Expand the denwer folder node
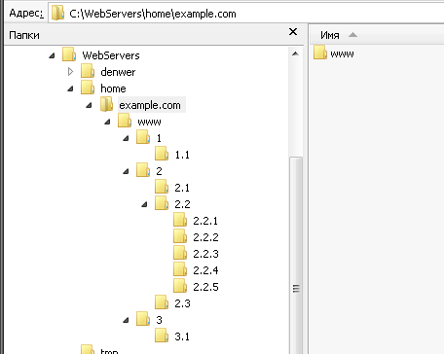The height and width of the screenshot is (354, 444). point(70,71)
